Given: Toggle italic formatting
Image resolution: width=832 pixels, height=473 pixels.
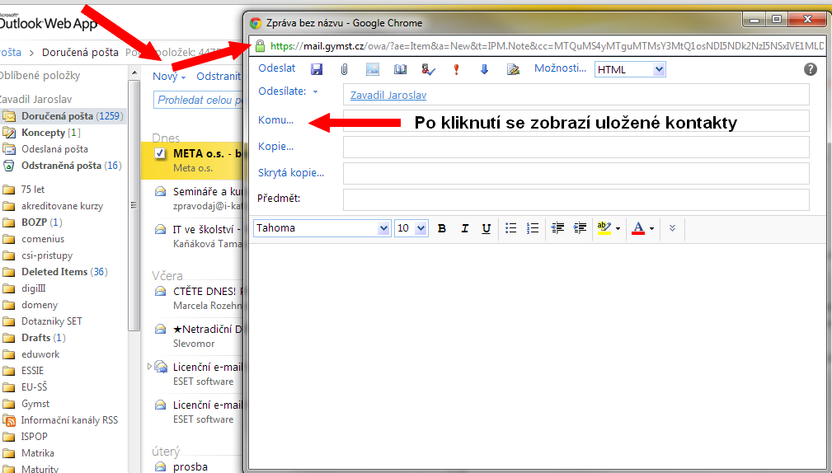Looking at the screenshot, I should click(x=465, y=228).
